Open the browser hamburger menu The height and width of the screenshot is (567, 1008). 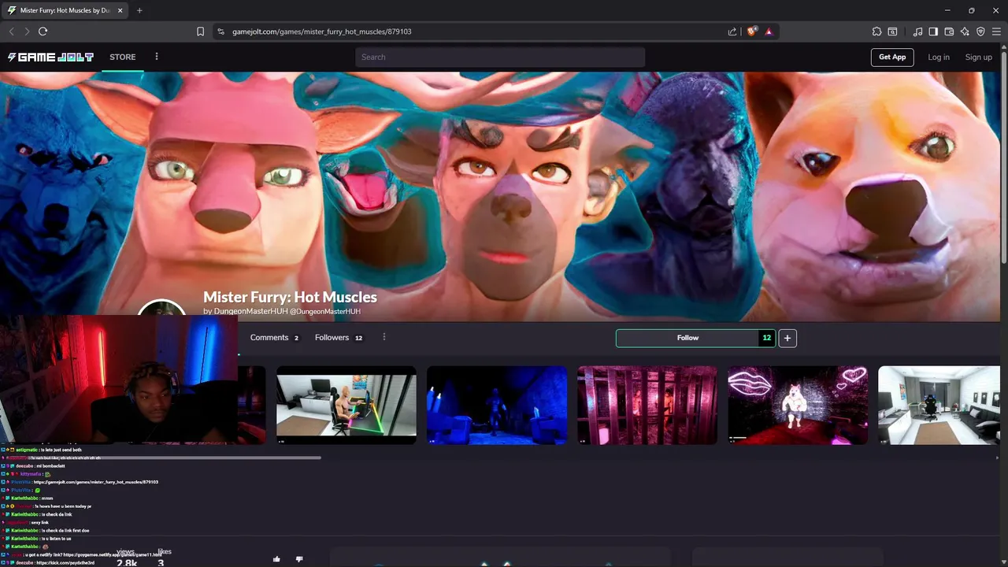[x=996, y=31]
